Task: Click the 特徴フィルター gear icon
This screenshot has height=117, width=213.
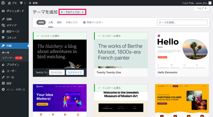Action: tap(84, 22)
